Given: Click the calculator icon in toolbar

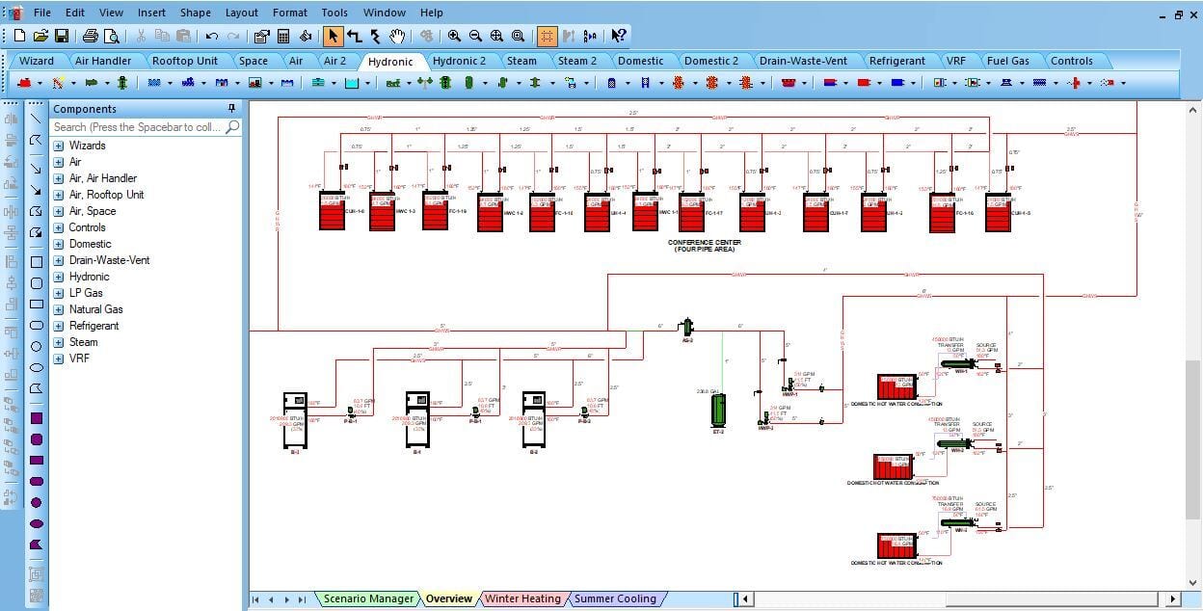Looking at the screenshot, I should pyautogui.click(x=283, y=36).
